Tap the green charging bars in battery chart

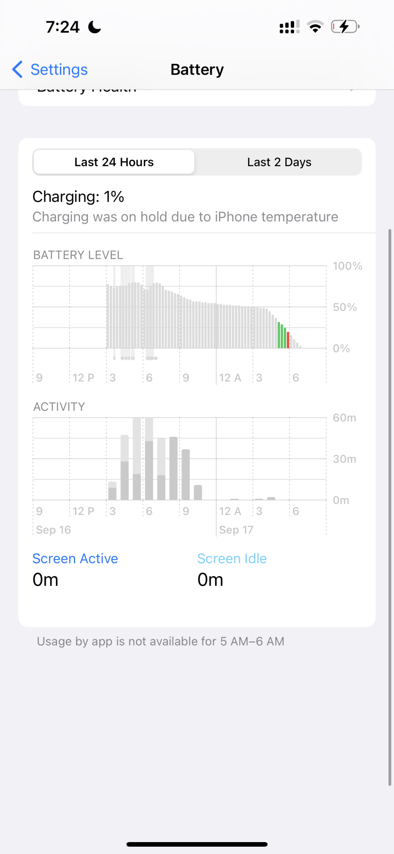click(x=282, y=336)
